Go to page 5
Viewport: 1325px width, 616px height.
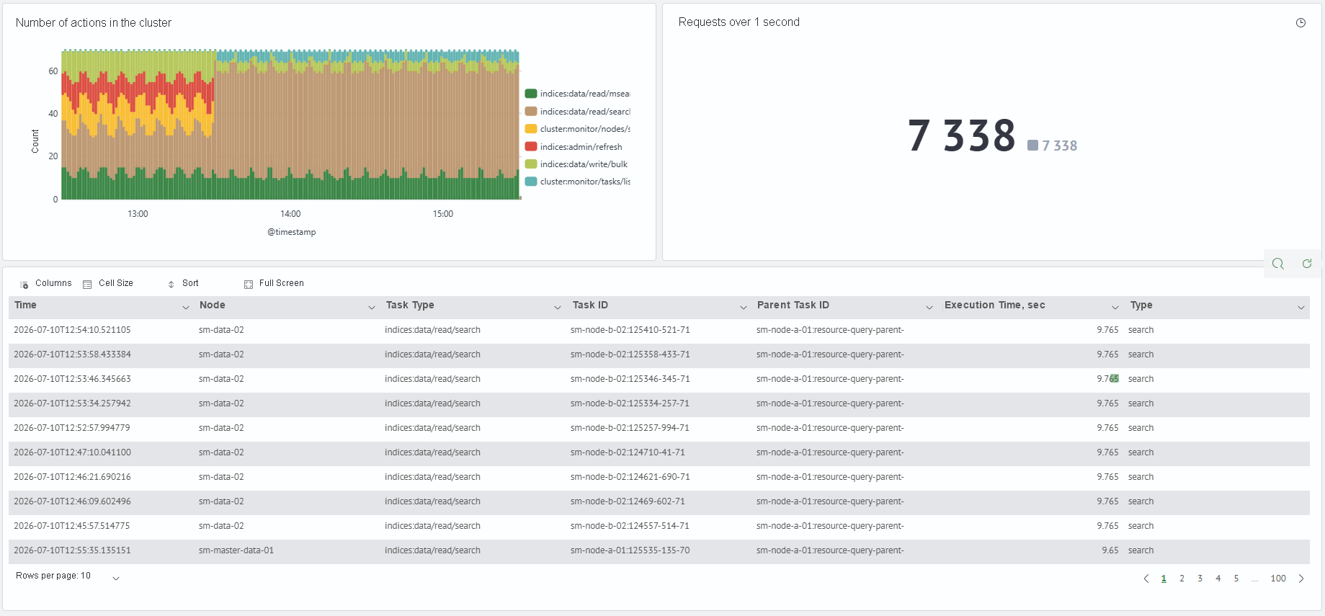(x=1236, y=579)
